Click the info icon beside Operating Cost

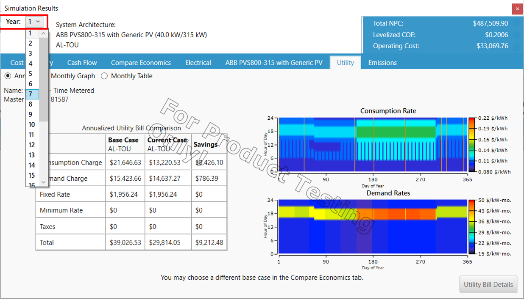point(517,46)
